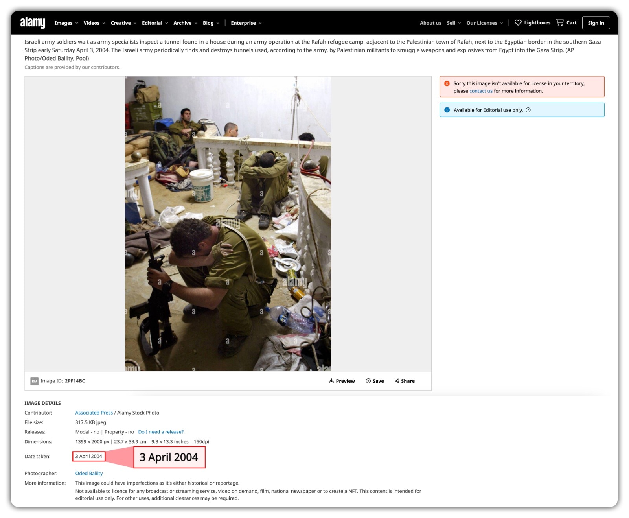Save the image using the plus icon
This screenshot has width=629, height=518.
point(368,381)
